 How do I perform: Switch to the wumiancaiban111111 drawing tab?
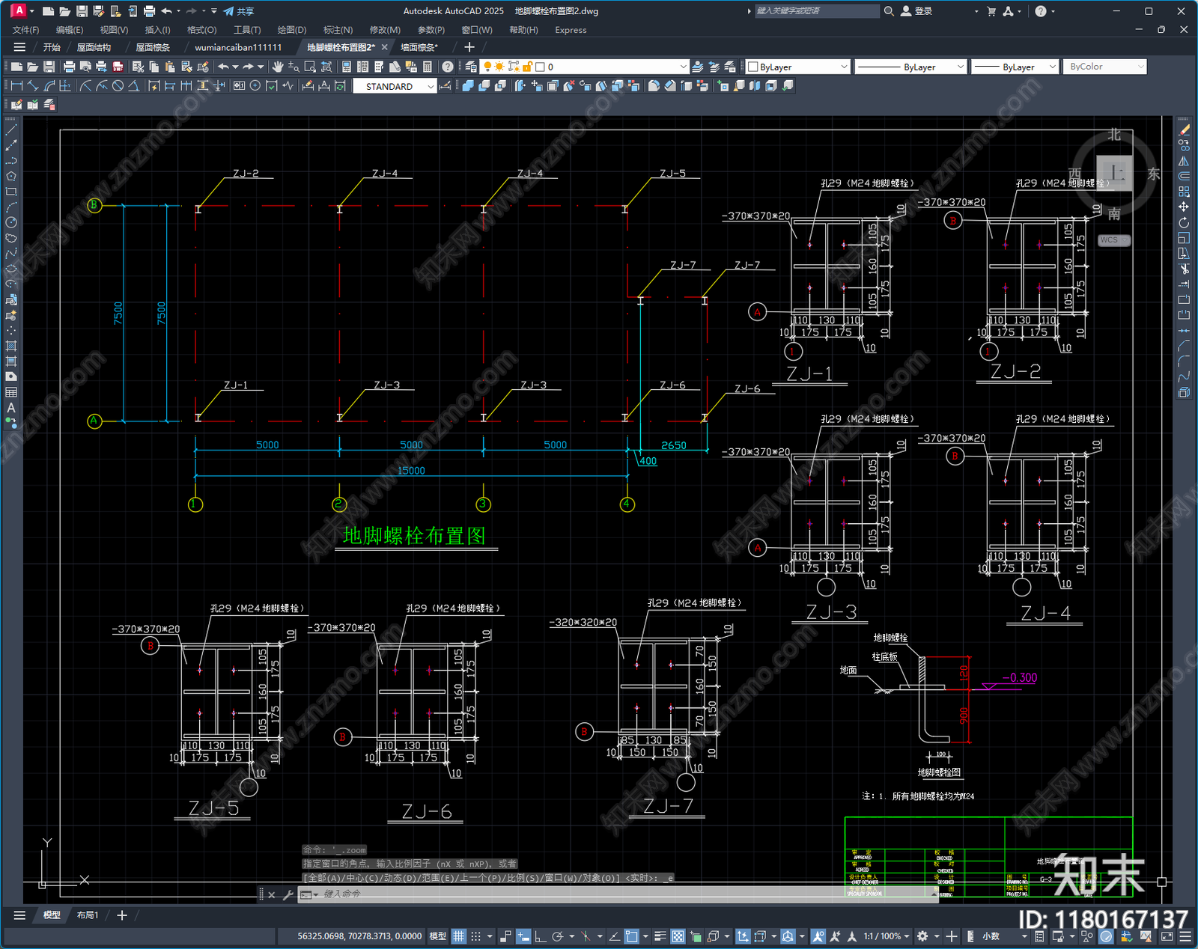pyautogui.click(x=238, y=47)
